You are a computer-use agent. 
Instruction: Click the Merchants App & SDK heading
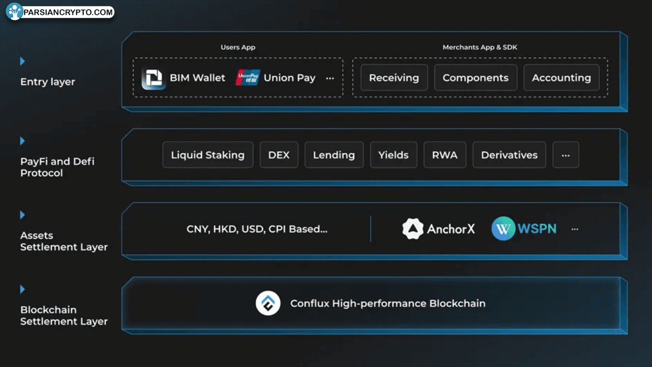480,47
